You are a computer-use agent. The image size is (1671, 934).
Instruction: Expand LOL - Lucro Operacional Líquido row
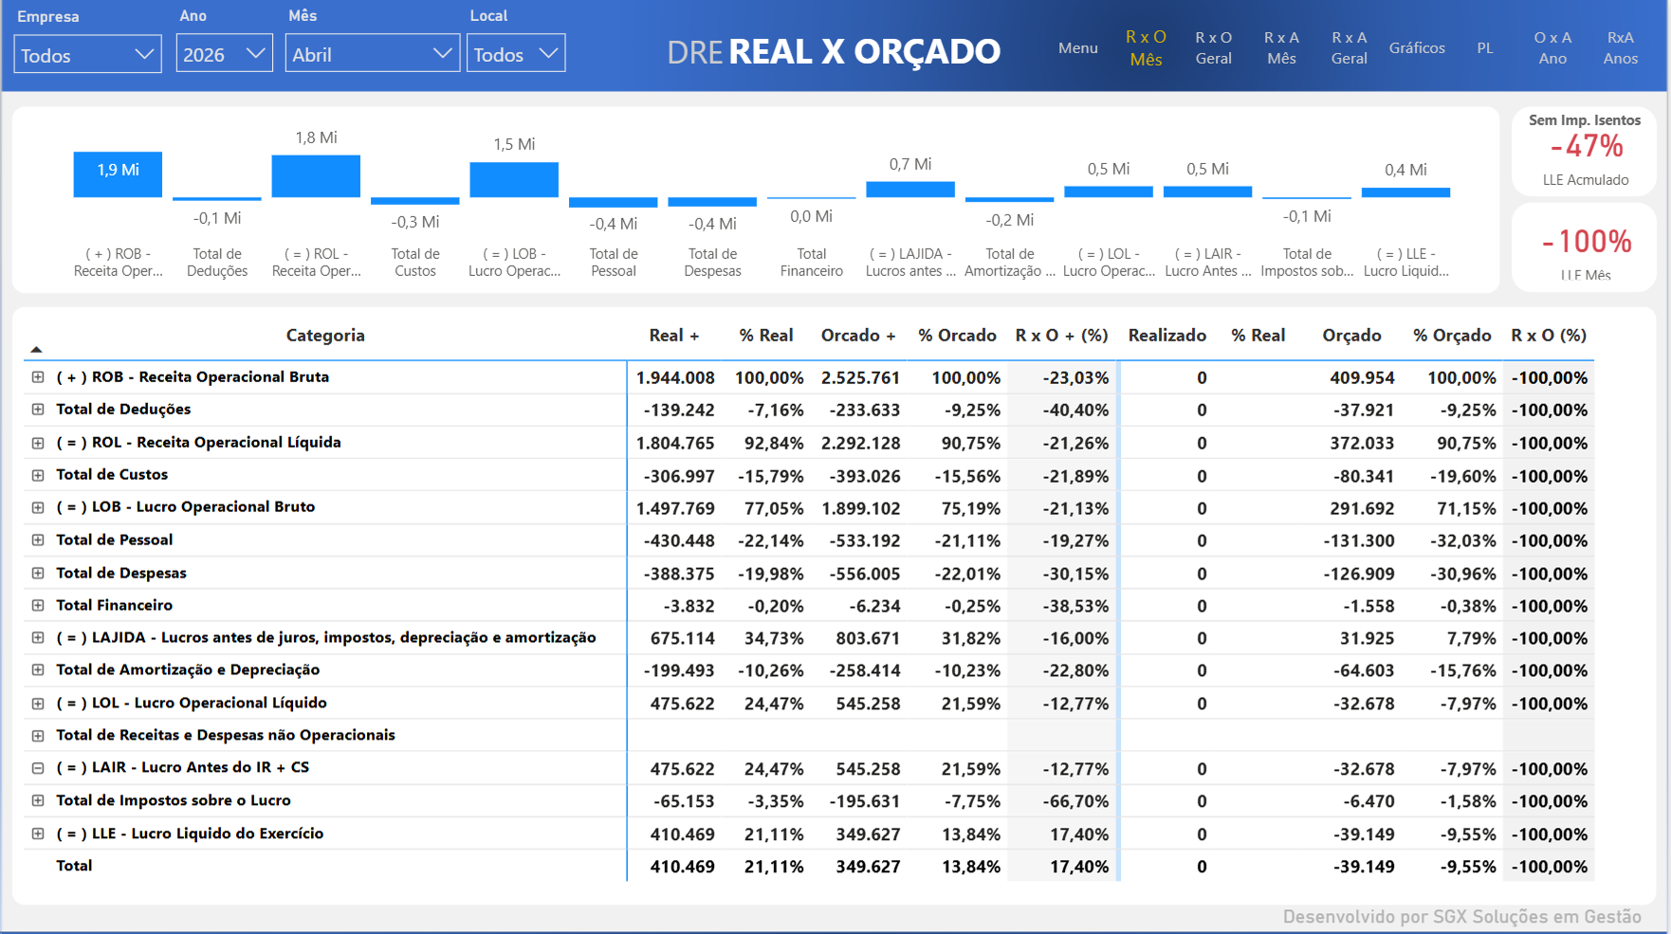point(38,703)
